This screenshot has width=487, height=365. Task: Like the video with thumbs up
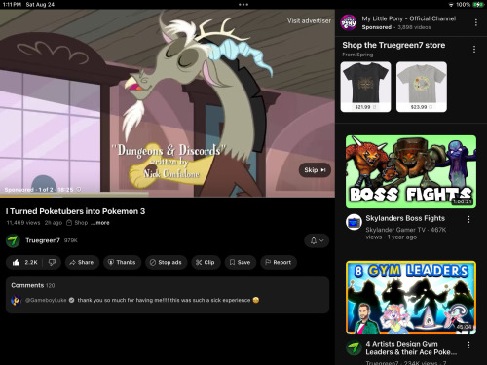coord(24,262)
